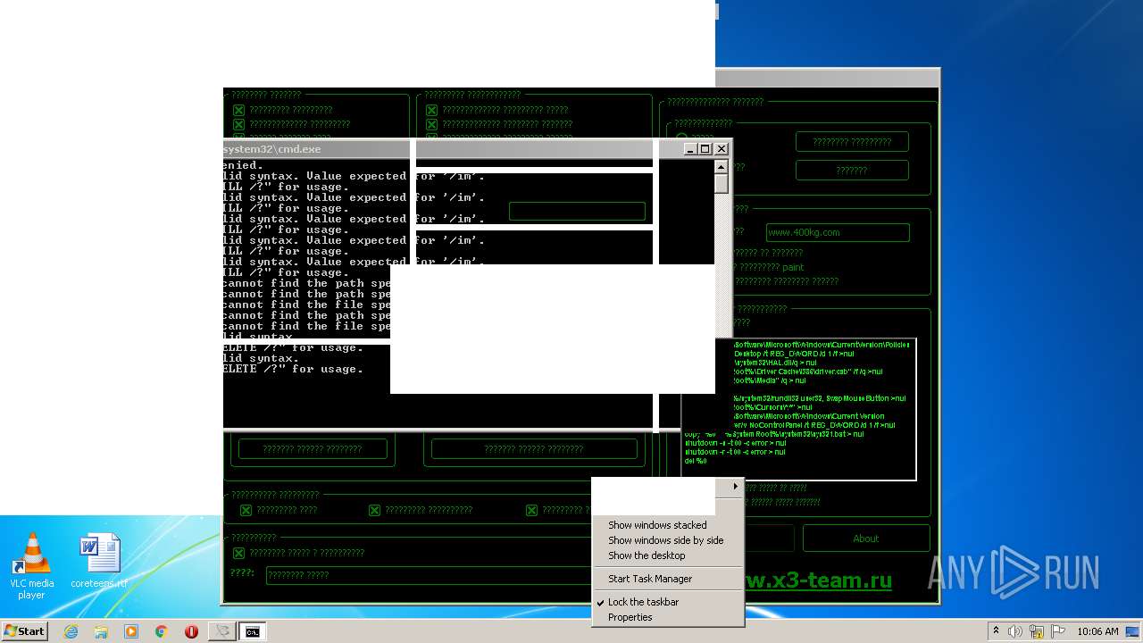
Task: Launch Internet Explorer from the taskbar
Action: tap(71, 631)
